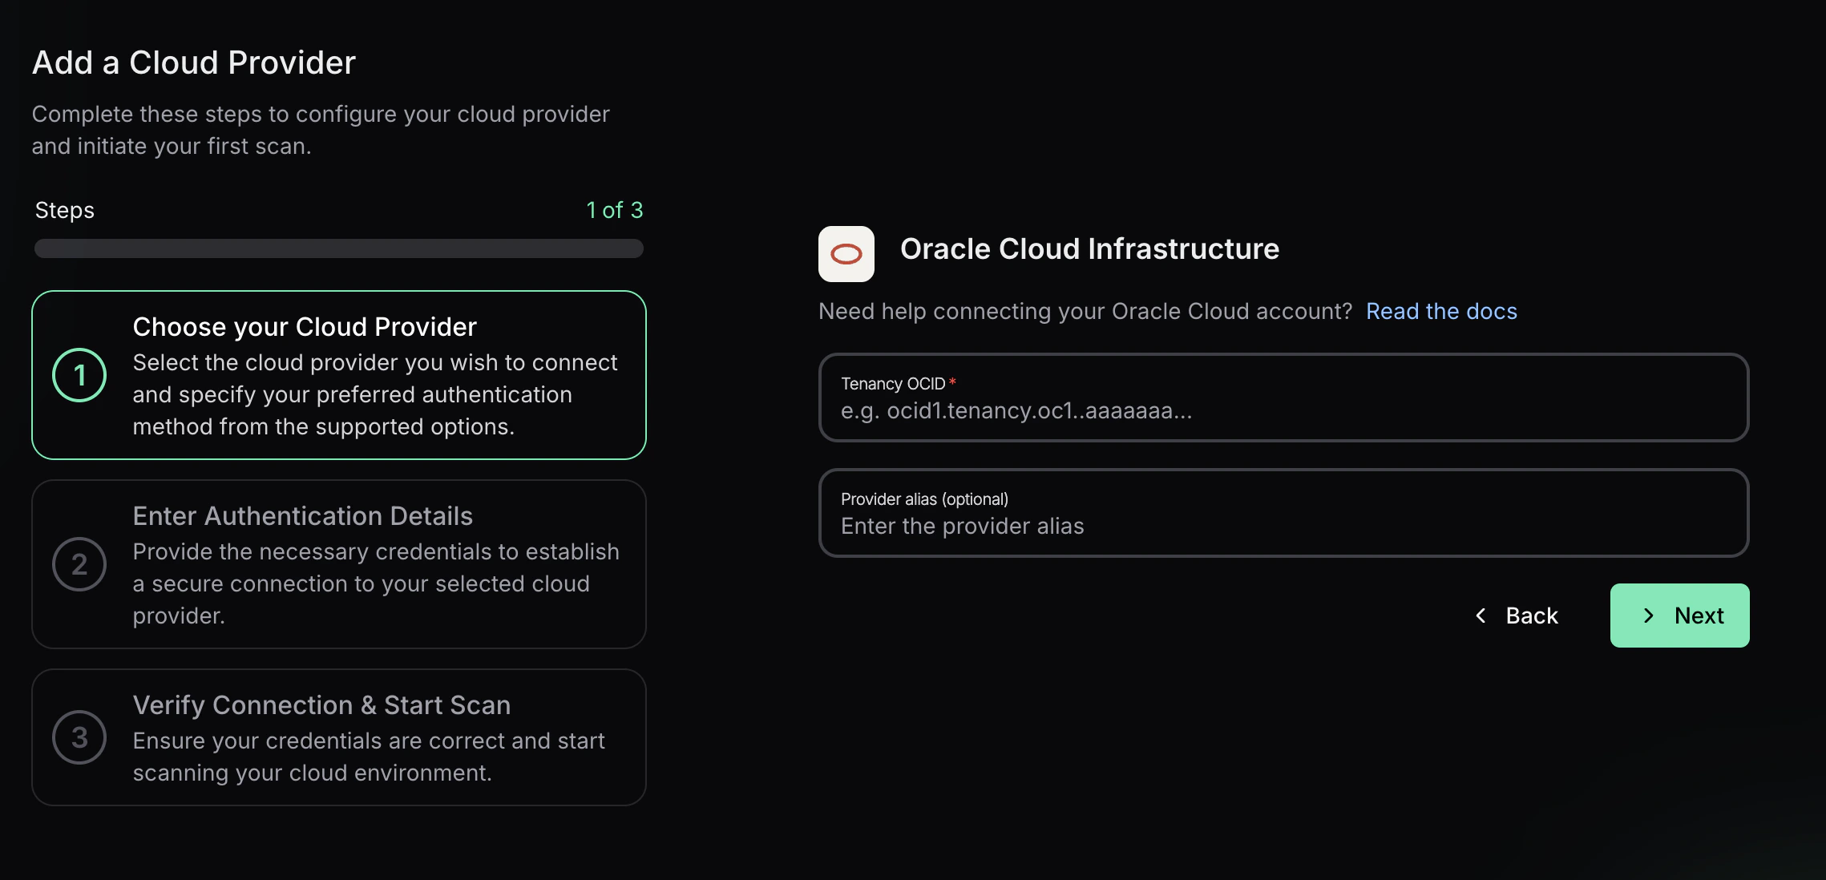Open the Read the docs link
The height and width of the screenshot is (880, 1826).
click(1440, 311)
